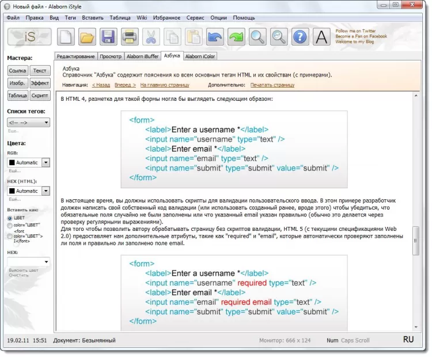Image resolution: width=432 pixels, height=357 pixels.
Task: Click RU language indicator in status bar
Action: [x=408, y=340]
